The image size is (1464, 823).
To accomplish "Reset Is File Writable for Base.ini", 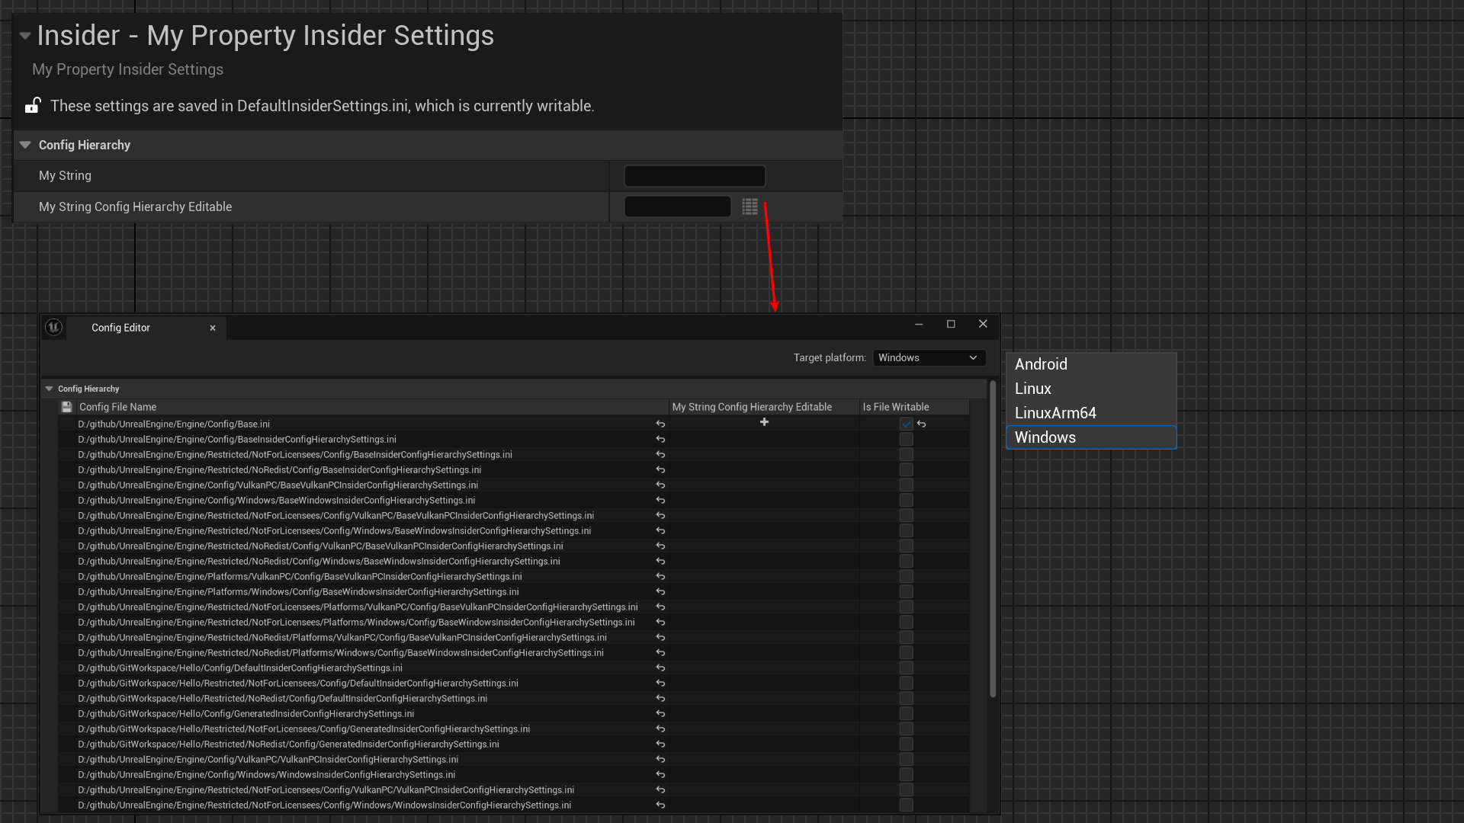I will [x=922, y=424].
